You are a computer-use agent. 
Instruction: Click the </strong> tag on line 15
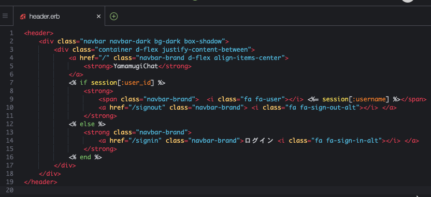pos(100,149)
